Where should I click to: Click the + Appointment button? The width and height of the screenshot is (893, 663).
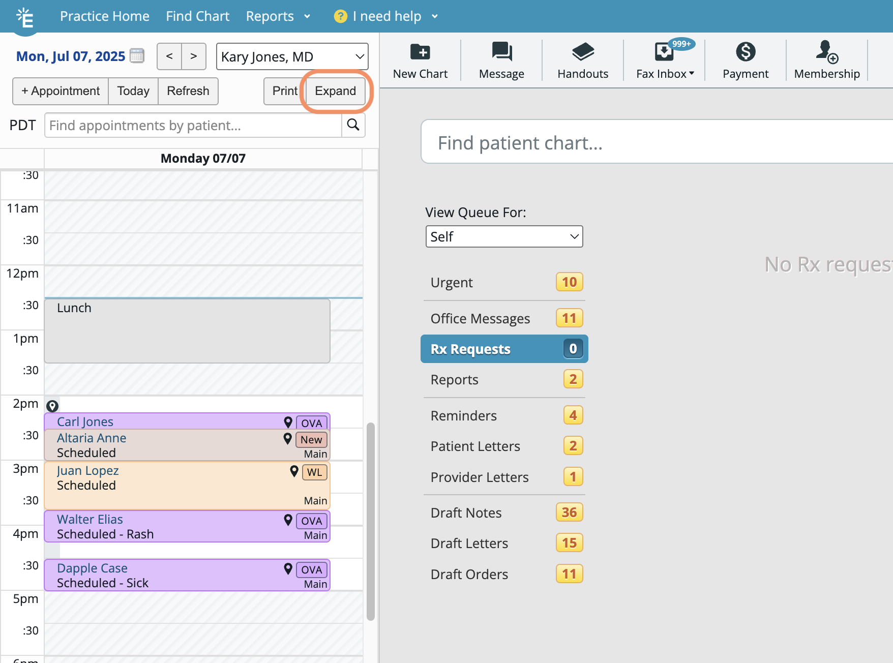(61, 91)
